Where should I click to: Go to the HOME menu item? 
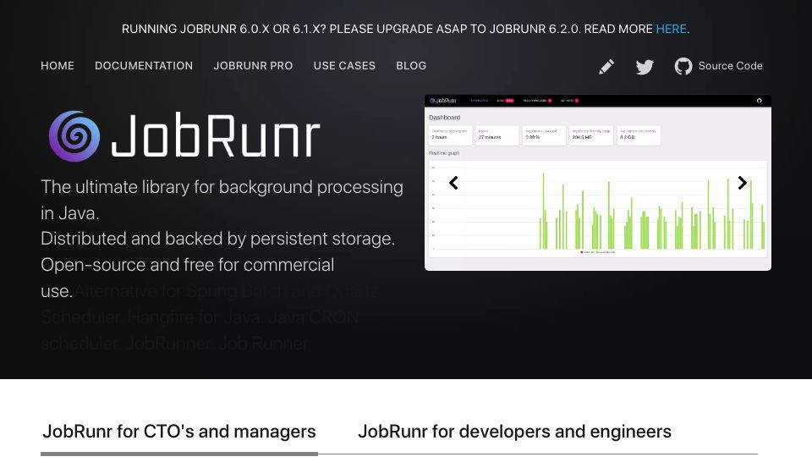[x=58, y=66]
